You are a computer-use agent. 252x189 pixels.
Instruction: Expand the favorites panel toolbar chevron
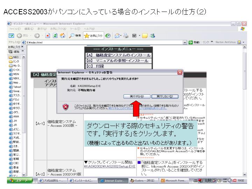[x=23, y=51]
